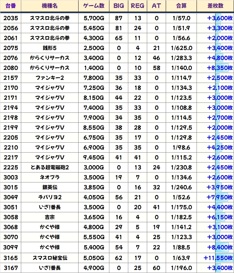The height and width of the screenshot is (273, 234).
Task: Select the +11,550枚 data bar cell
Action: 215,257
